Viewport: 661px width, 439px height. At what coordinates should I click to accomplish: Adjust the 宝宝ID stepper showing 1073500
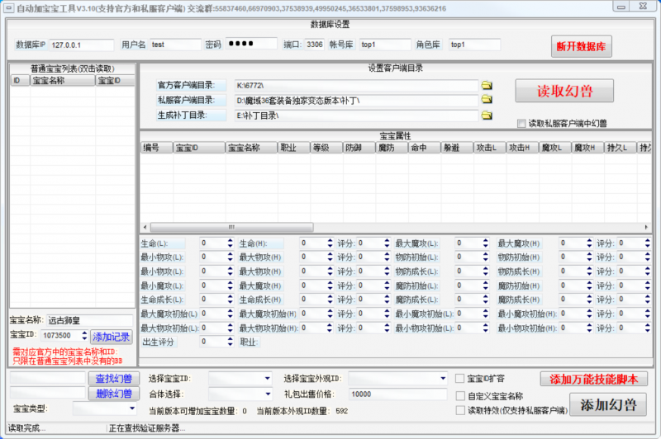coord(84,336)
